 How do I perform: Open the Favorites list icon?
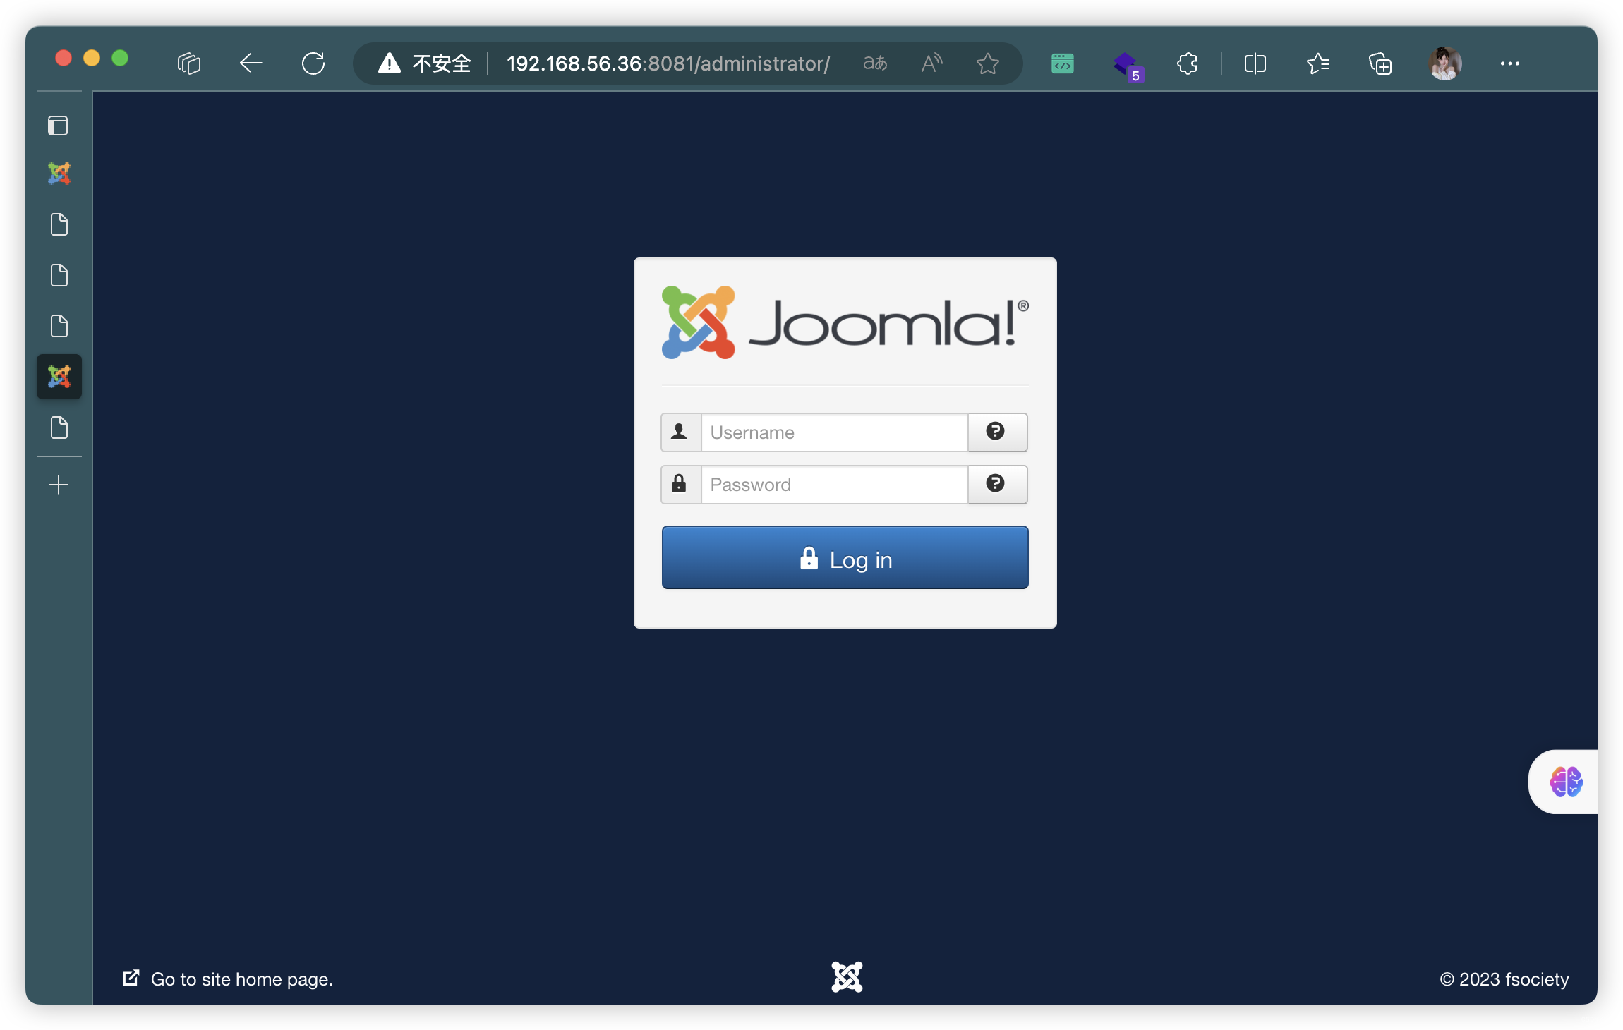[1317, 63]
